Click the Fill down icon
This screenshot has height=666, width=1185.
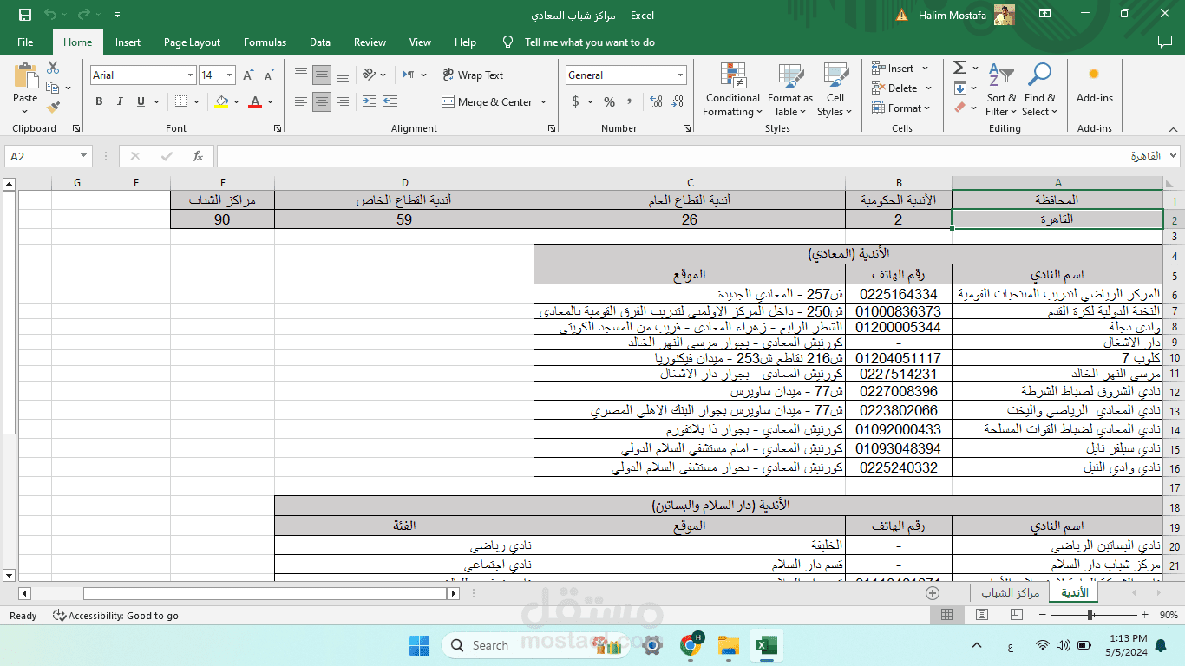(960, 88)
